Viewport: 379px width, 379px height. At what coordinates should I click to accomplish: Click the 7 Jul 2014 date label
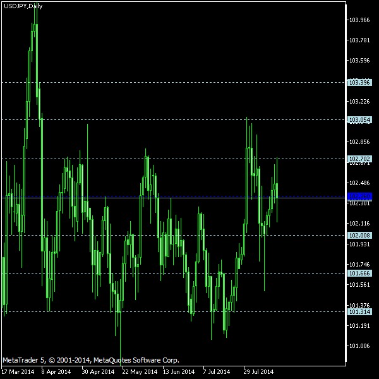pyautogui.click(x=216, y=372)
